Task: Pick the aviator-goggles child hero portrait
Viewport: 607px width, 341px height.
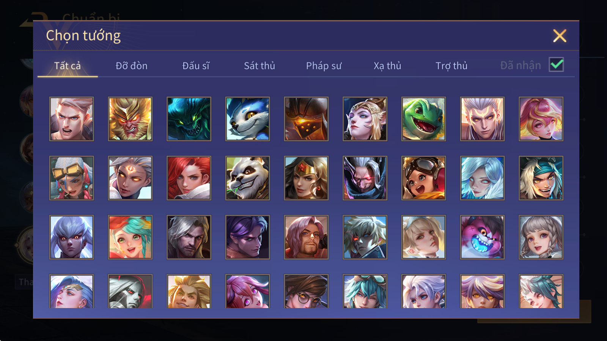Action: coord(423,178)
